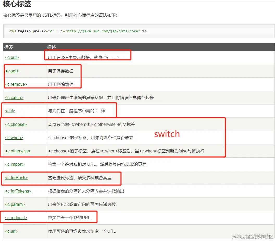This screenshot has height=241, width=275.
Task: Open the <c:when> tag link
Action: click(x=14, y=138)
